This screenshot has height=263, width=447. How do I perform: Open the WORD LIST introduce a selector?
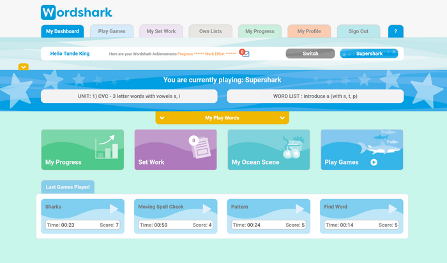coord(315,96)
